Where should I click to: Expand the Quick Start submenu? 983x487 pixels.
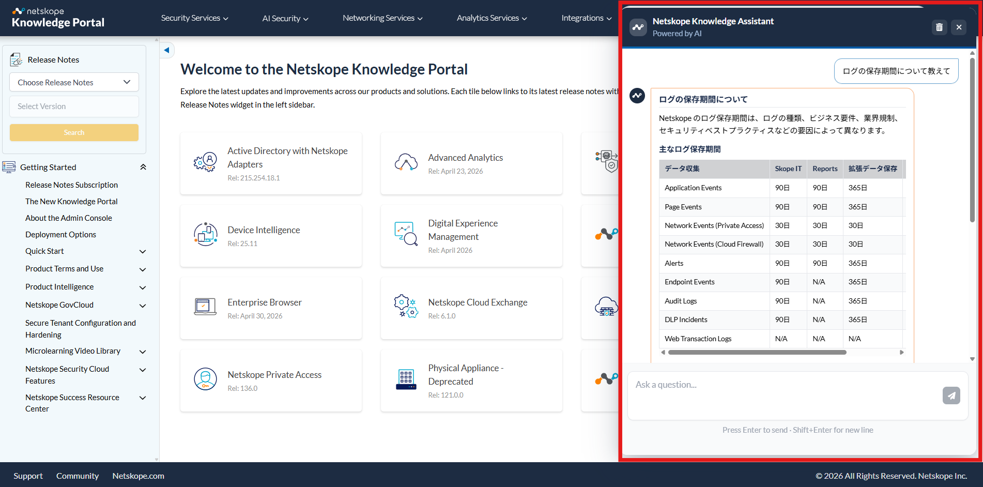[x=143, y=252]
